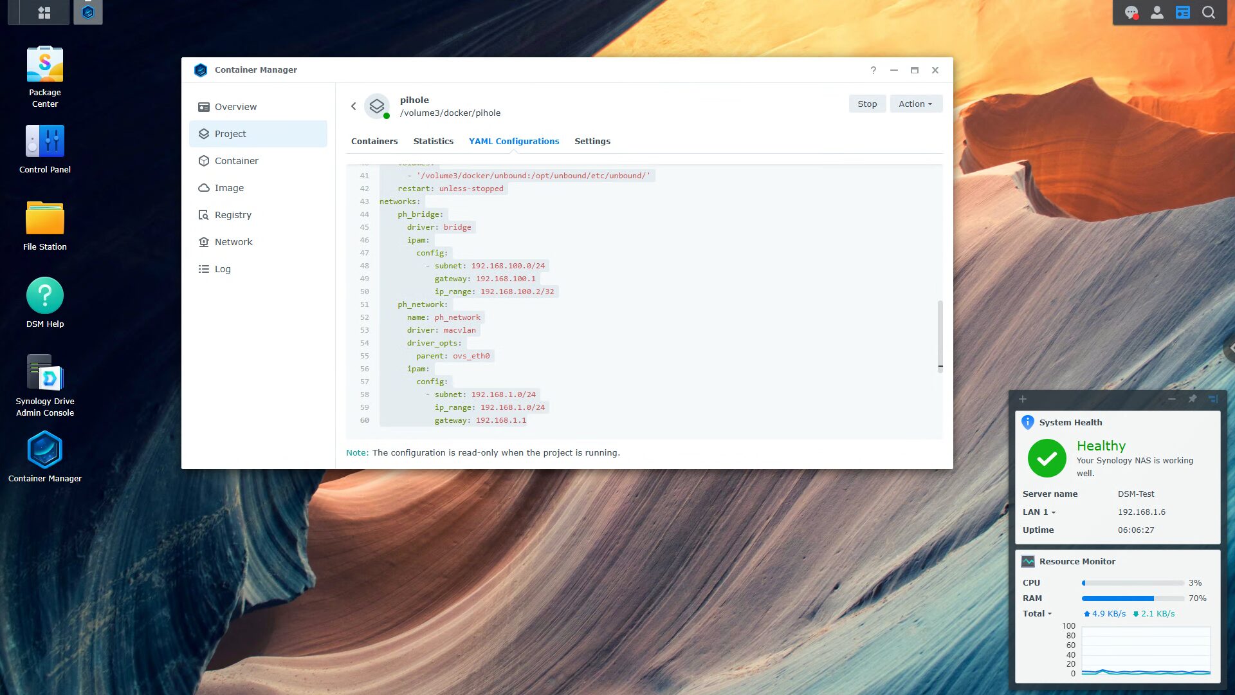Screen dimensions: 1235x695
Task: Drag the CPU usage slider indicator
Action: (x=1084, y=583)
